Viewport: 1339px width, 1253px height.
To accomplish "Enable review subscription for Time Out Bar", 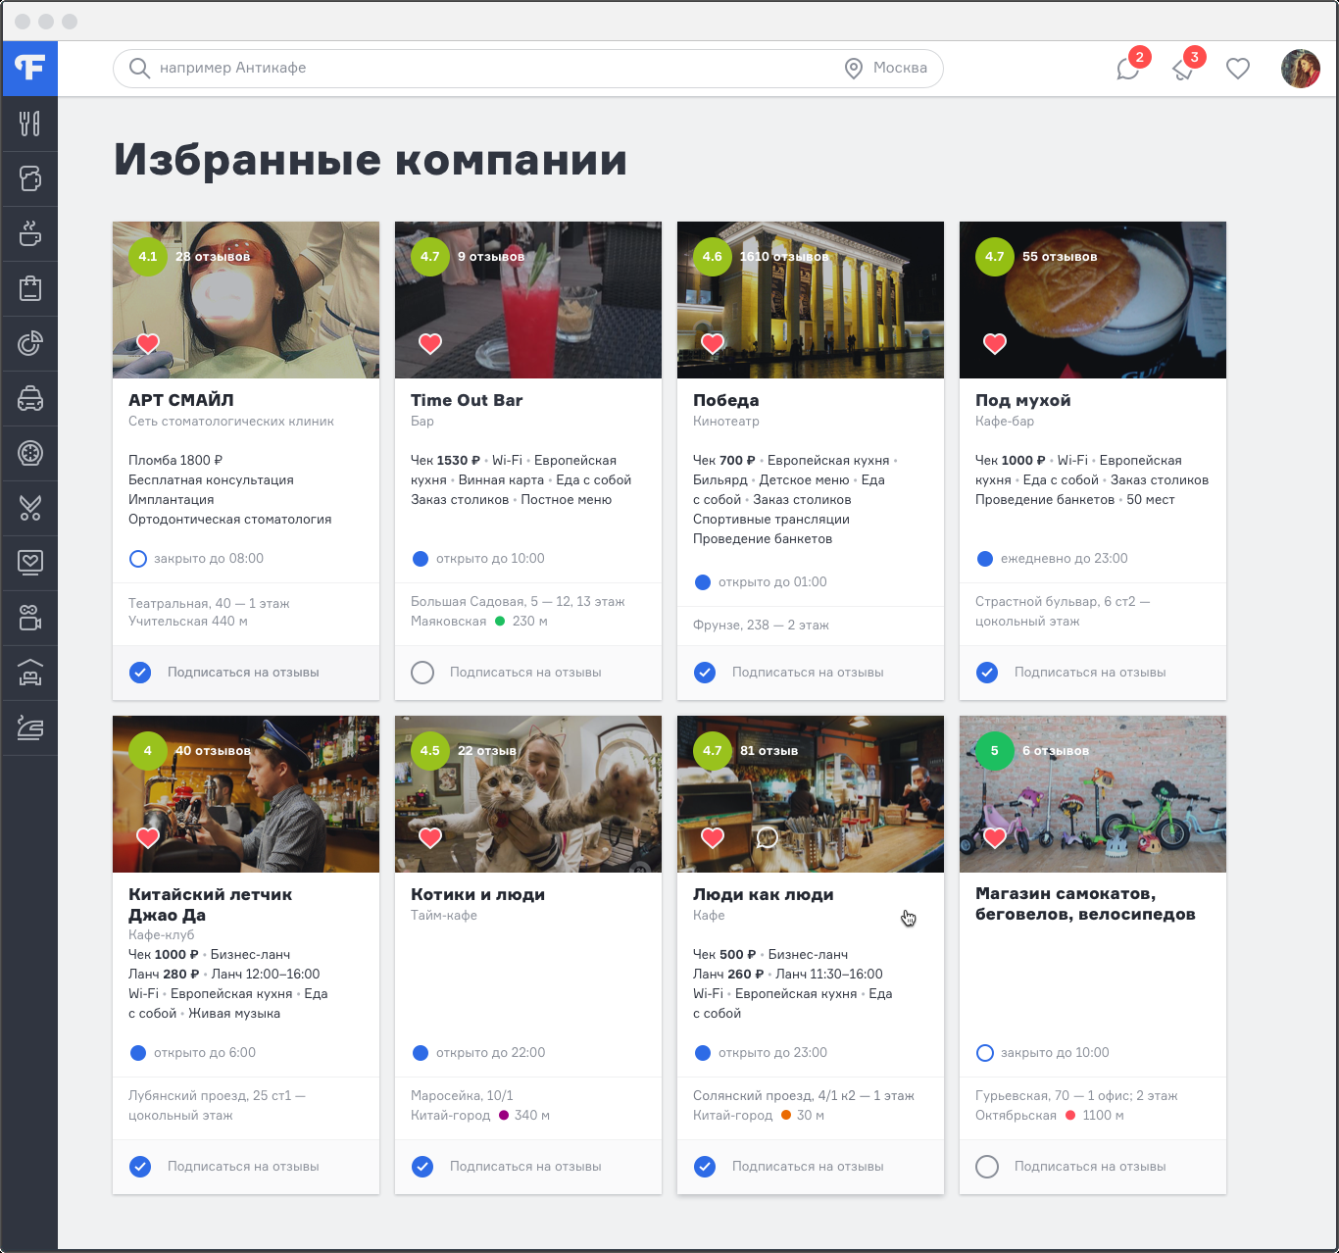I will [x=422, y=673].
